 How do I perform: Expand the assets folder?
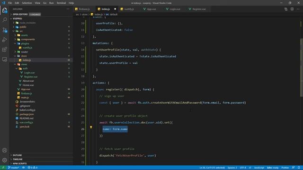click(41, 35)
